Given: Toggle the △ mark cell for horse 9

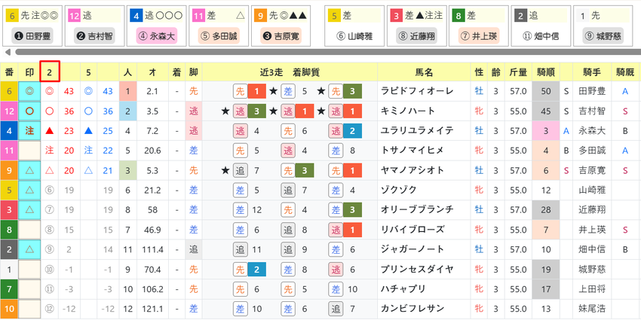Looking at the screenshot, I should pos(29,171).
